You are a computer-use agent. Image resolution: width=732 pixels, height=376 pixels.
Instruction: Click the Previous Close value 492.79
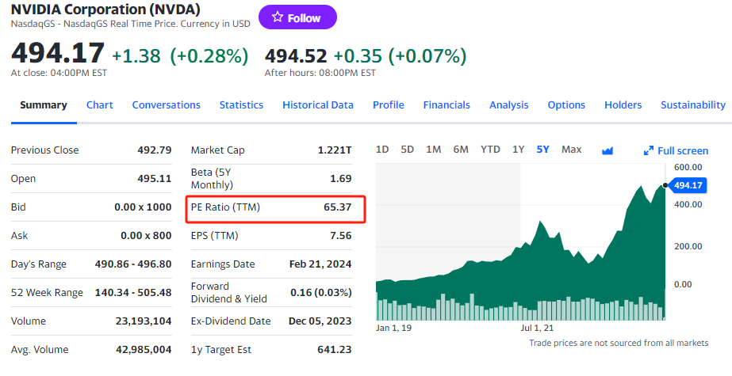pos(155,150)
